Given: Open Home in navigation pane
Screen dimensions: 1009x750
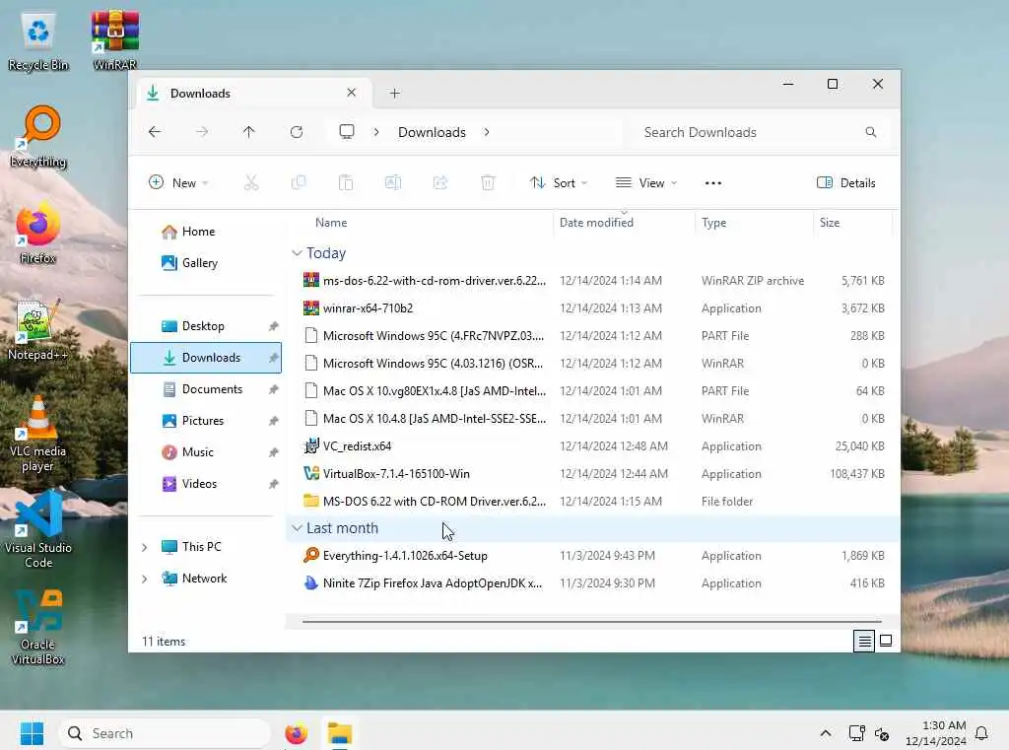Looking at the screenshot, I should [x=197, y=232].
